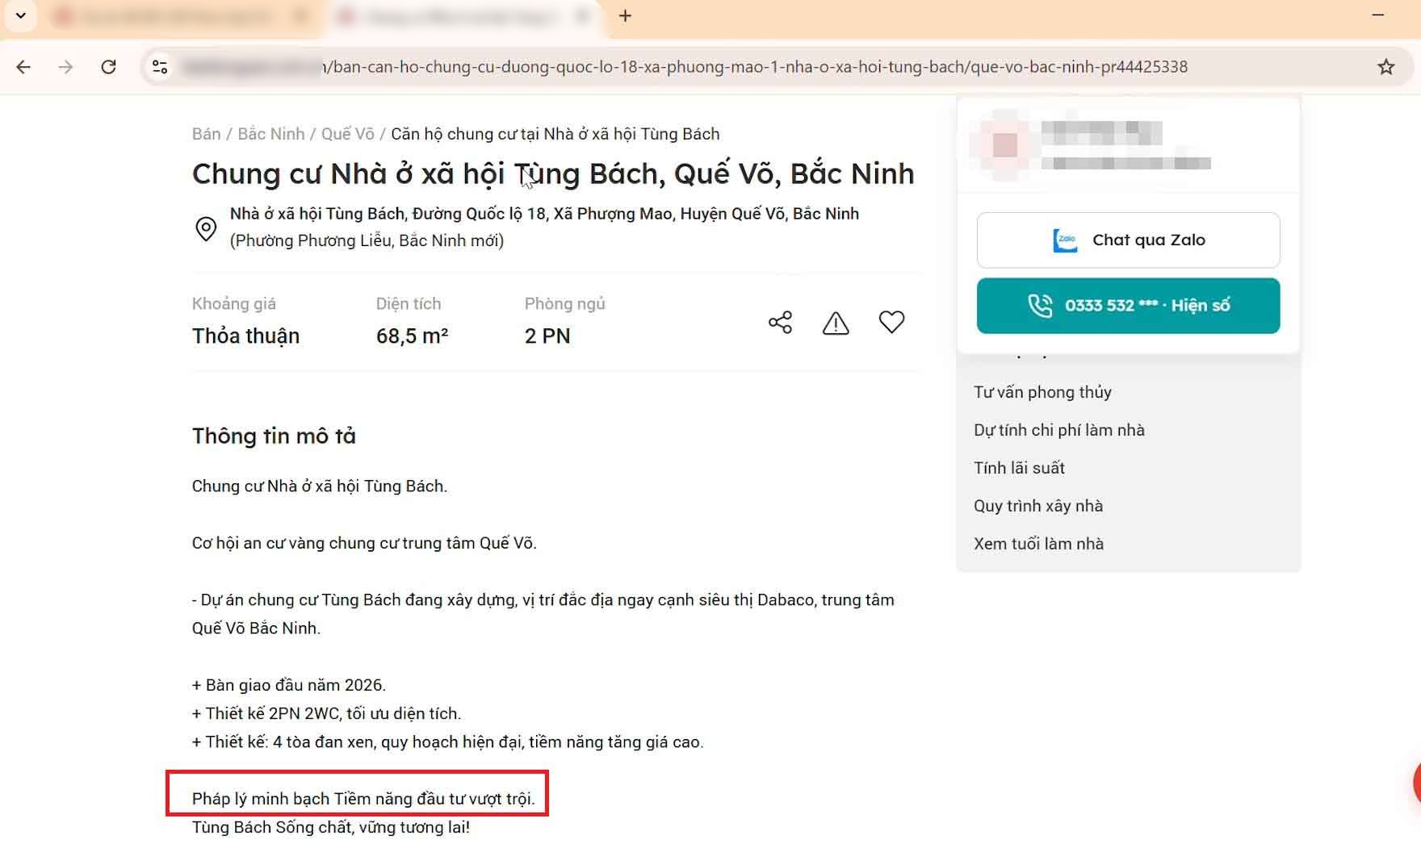The width and height of the screenshot is (1421, 852).
Task: Open the Quế Võ breadcrumb link
Action: tap(348, 134)
